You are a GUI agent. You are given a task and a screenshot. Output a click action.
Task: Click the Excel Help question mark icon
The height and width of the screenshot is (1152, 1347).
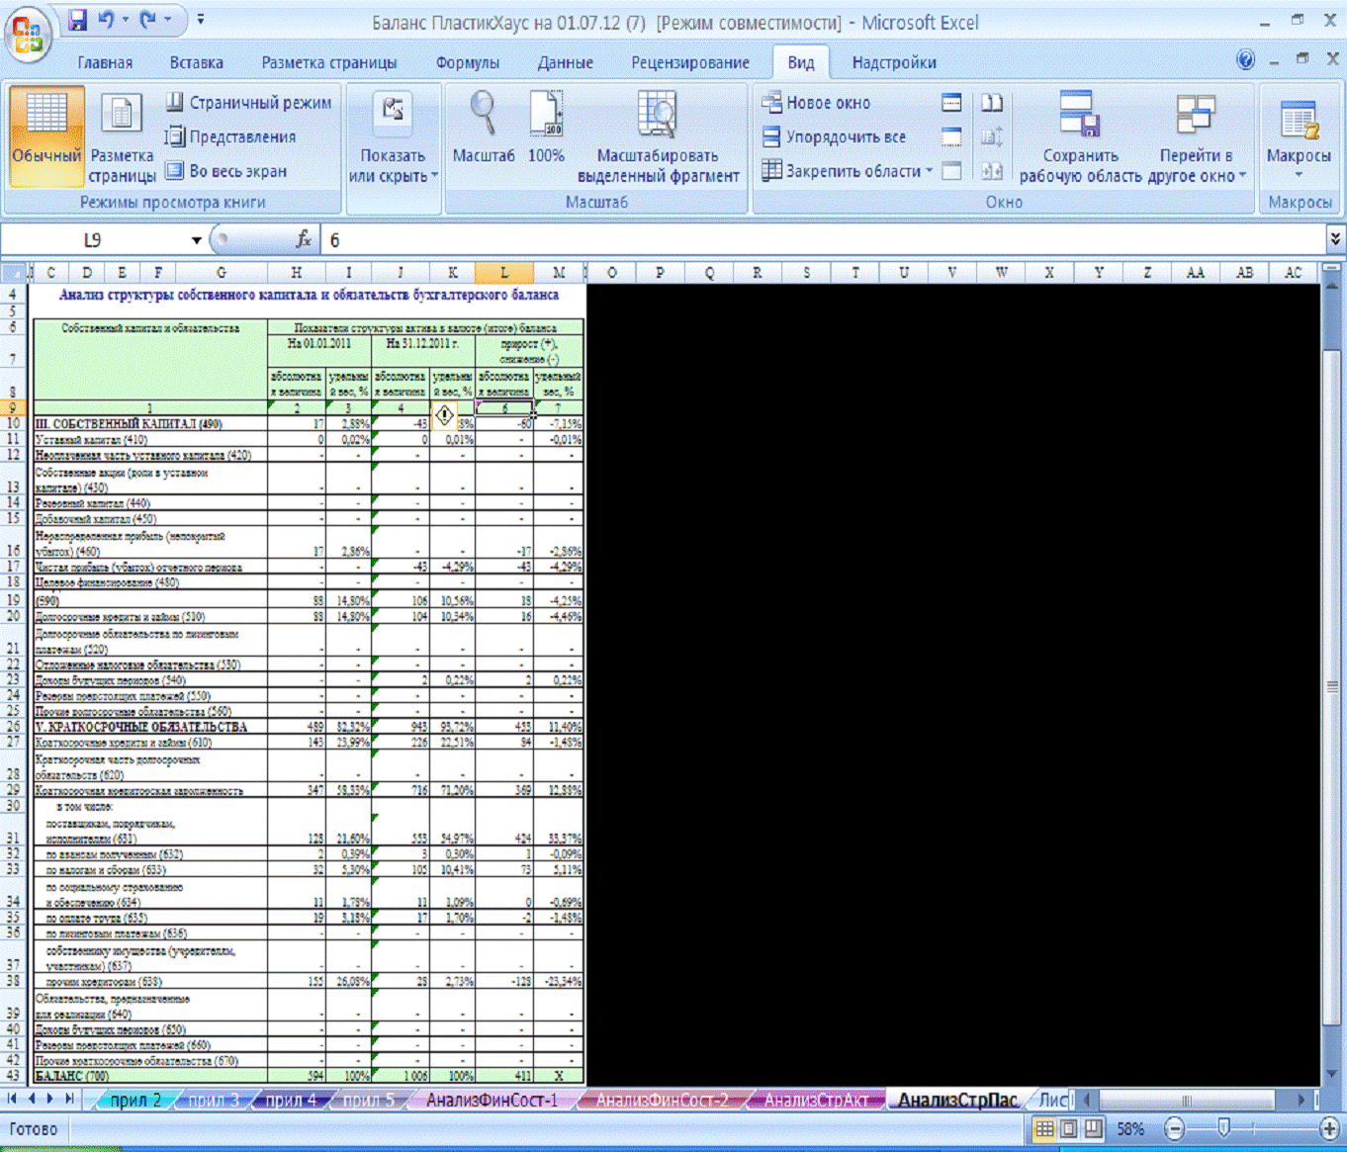point(1245,60)
